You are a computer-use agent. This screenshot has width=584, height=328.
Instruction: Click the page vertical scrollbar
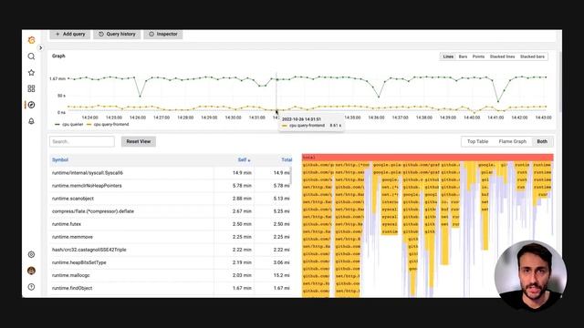pos(560,82)
